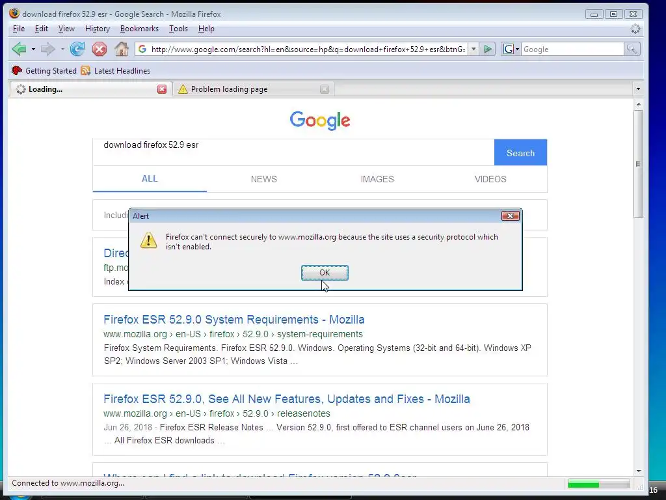
Task: Click the blue Search button
Action: click(520, 152)
